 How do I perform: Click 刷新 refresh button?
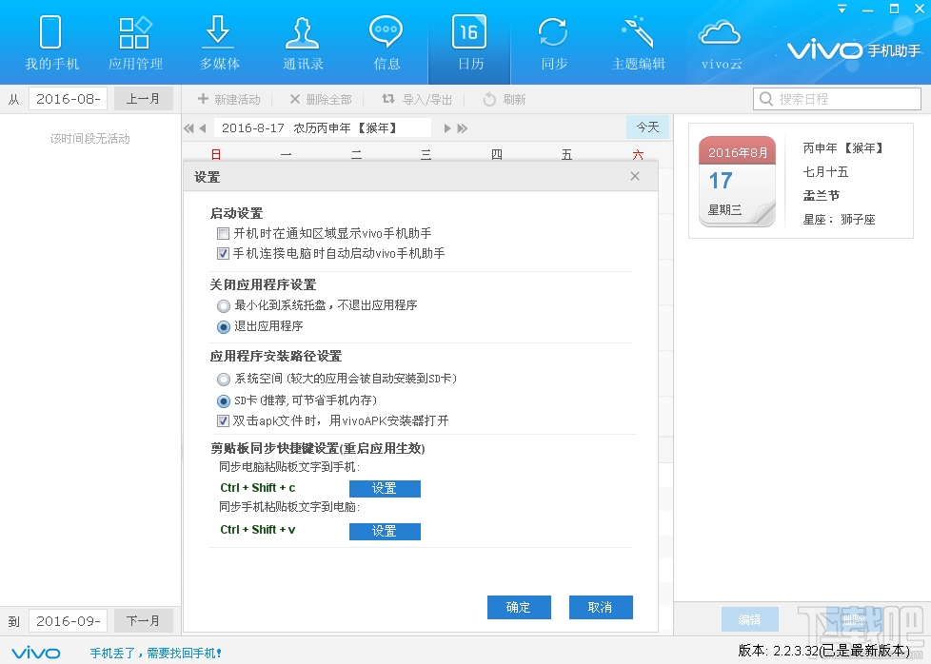click(505, 99)
